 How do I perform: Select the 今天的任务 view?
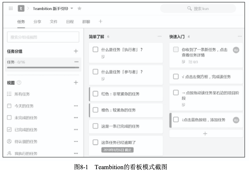coord(24,106)
